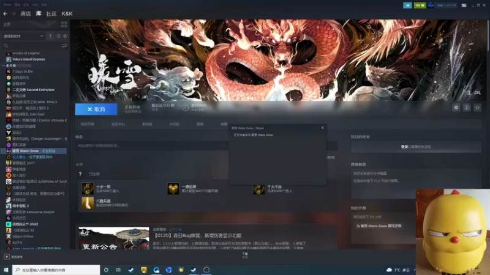Click the announcements button in title bar
490x275 pixels.
(x=407, y=5)
